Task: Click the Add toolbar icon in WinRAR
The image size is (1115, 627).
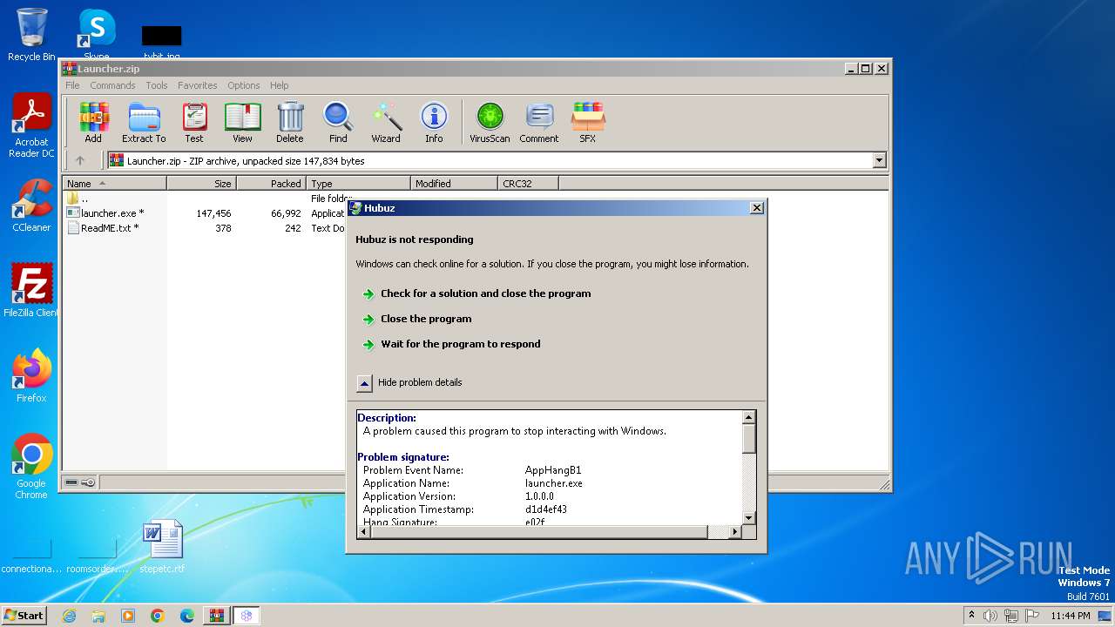Action: (93, 123)
